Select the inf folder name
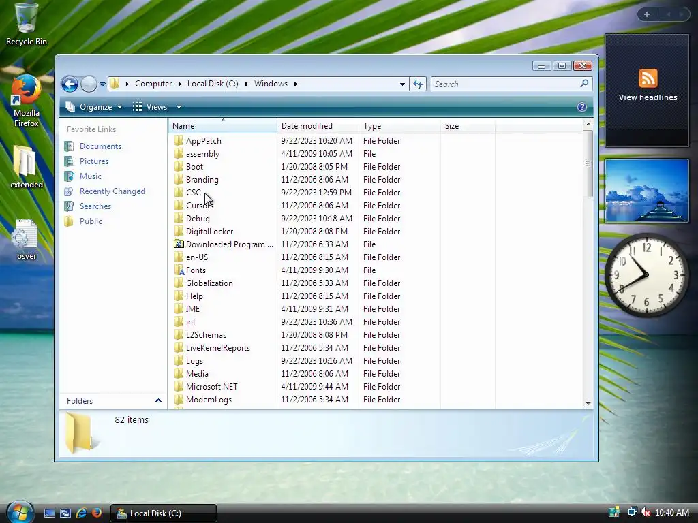 (191, 321)
